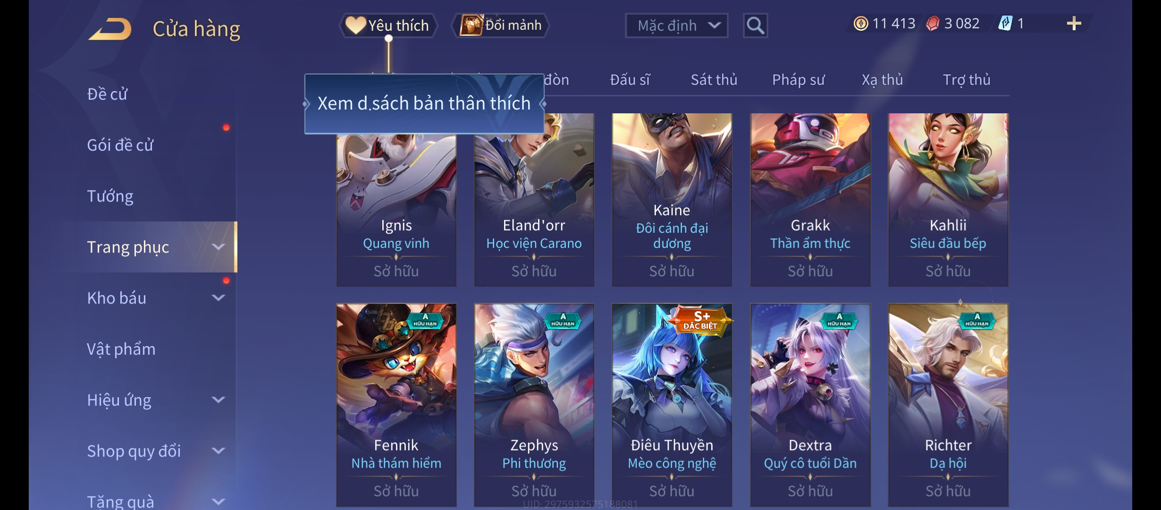The width and height of the screenshot is (1161, 510).
Task: Tap the plus icon to add currency
Action: coord(1074,24)
